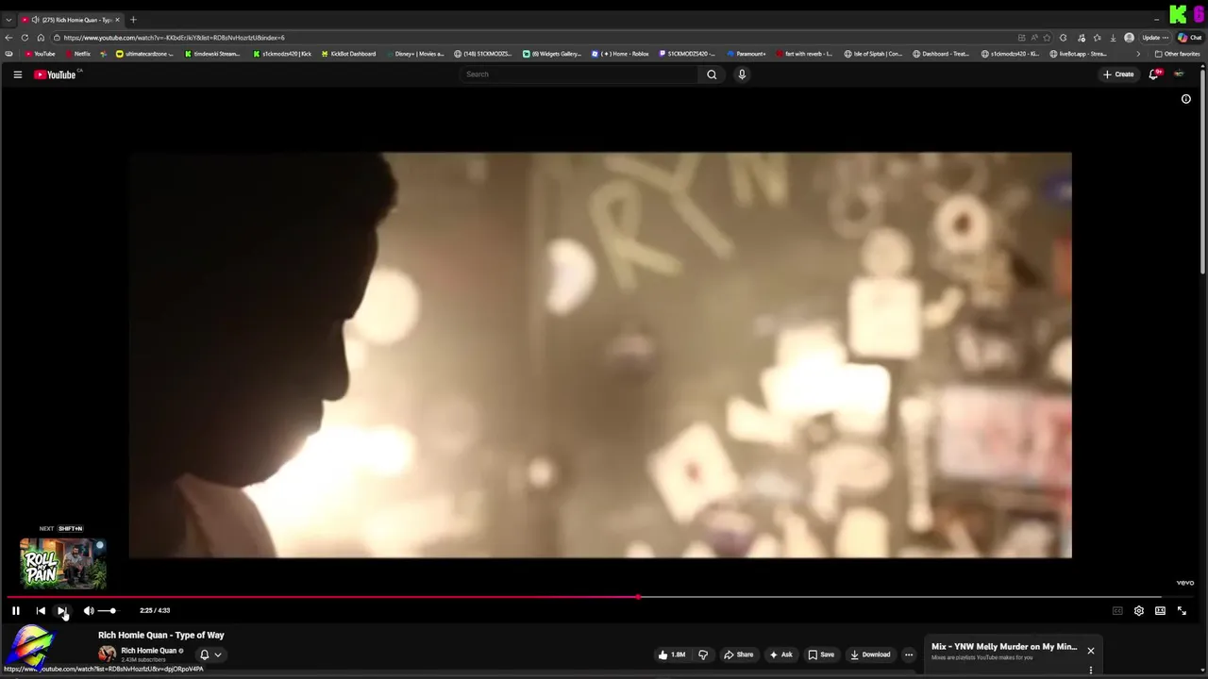Select the address bar URL
Image resolution: width=1208 pixels, height=679 pixels.
175,38
